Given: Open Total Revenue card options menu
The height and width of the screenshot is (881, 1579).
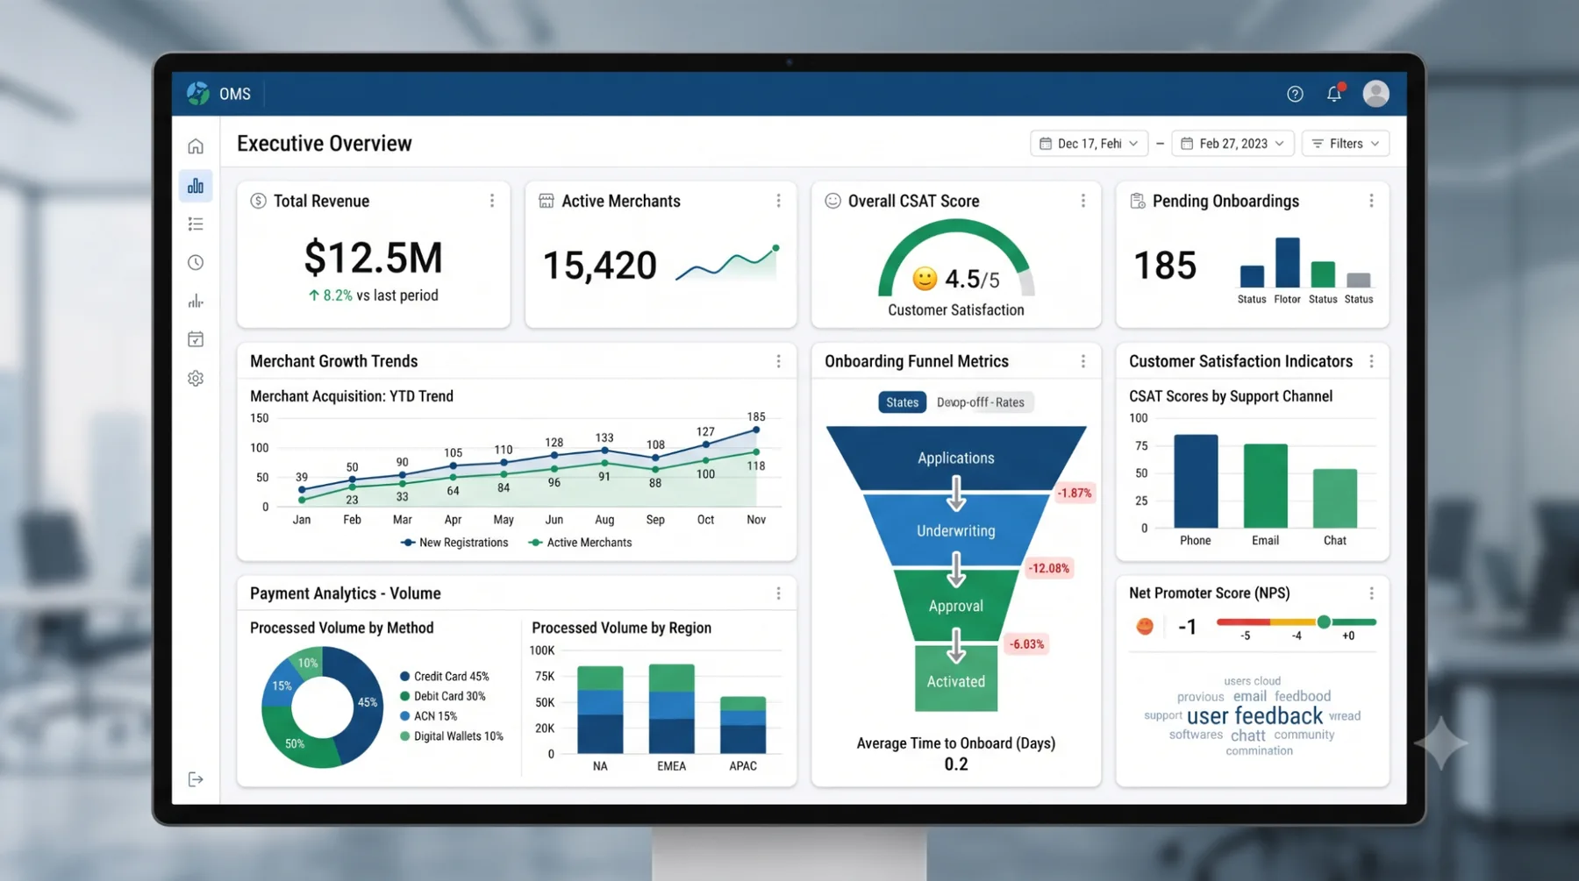Looking at the screenshot, I should 492,201.
